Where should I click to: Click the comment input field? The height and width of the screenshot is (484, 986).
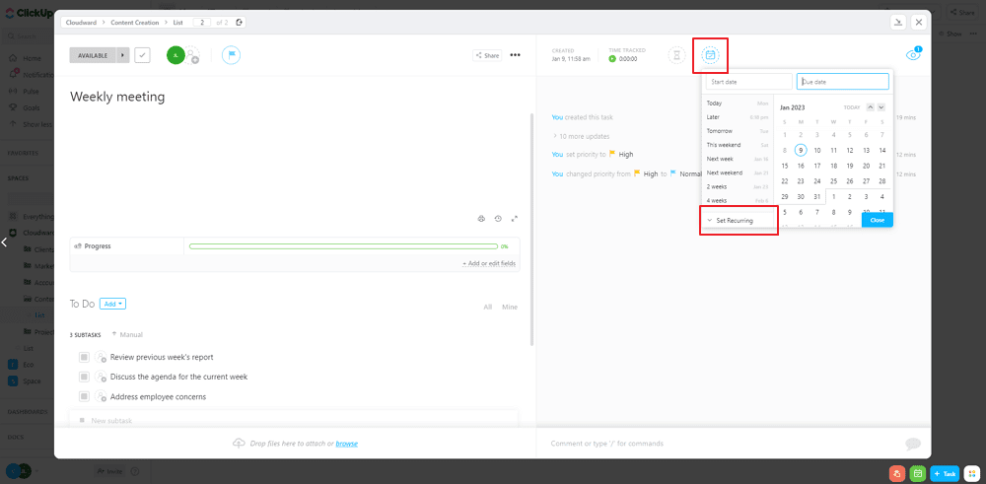click(x=723, y=444)
